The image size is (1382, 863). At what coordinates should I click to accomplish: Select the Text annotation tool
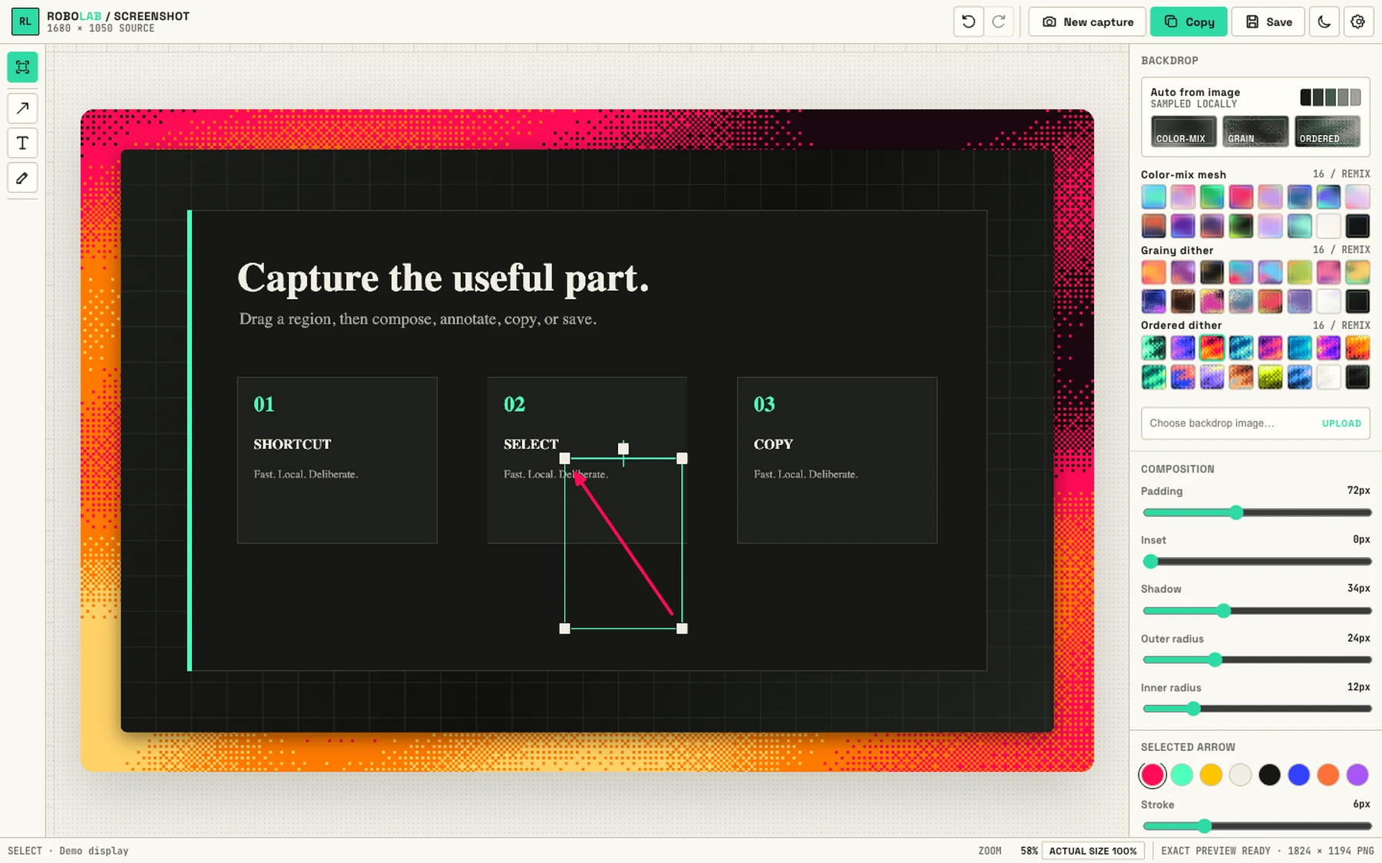click(22, 143)
